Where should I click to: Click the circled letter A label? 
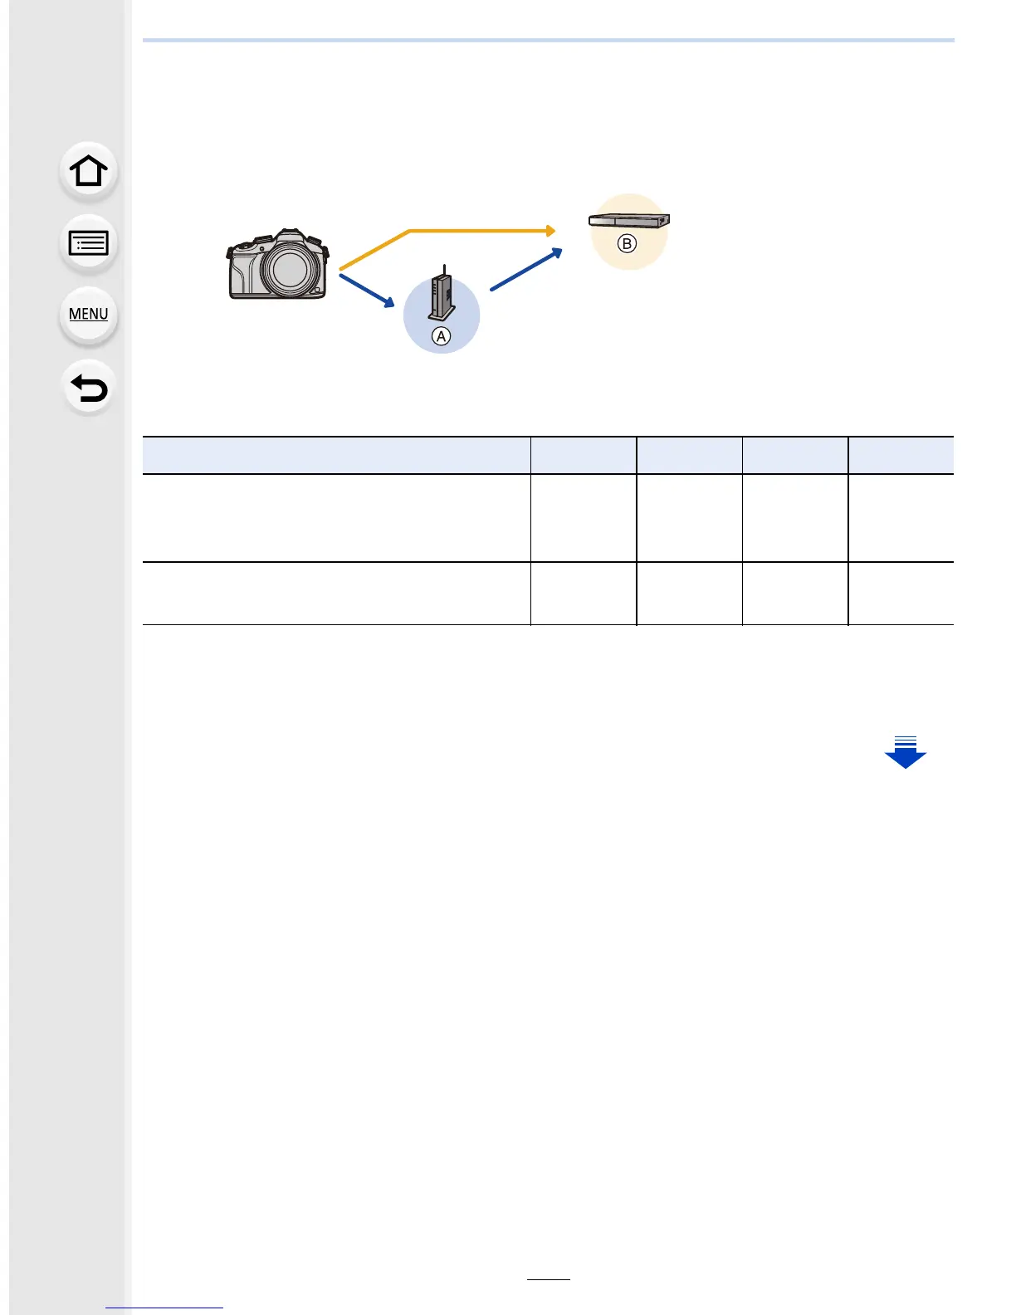click(x=442, y=336)
